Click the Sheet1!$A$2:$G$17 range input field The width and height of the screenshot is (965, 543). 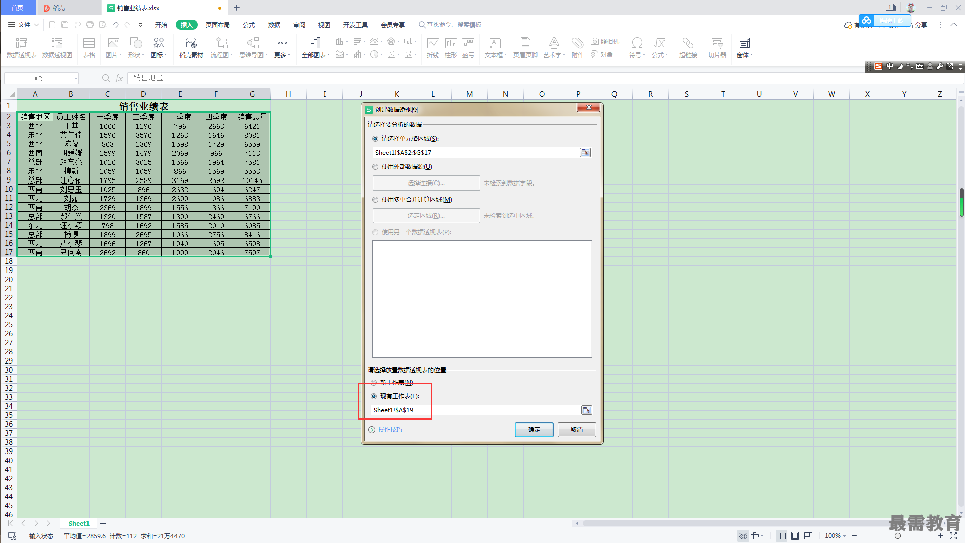coord(476,152)
